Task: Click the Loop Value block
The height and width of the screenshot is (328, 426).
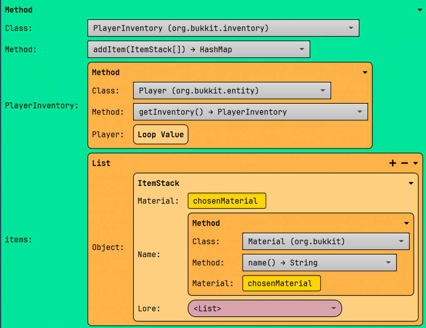Action: click(161, 135)
